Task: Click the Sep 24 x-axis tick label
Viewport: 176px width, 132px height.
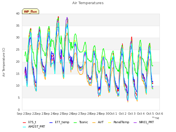Action: pyautogui.click(x=49, y=114)
